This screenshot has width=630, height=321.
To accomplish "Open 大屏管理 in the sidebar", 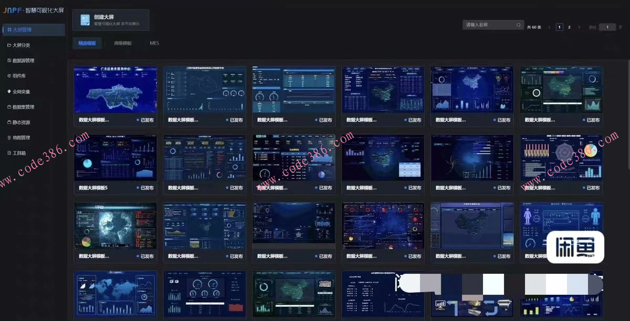I will [34, 30].
